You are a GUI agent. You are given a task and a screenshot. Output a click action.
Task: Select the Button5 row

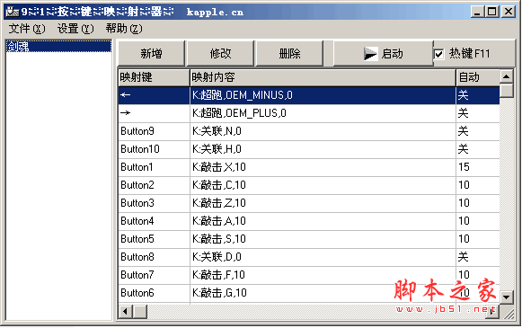(x=309, y=239)
